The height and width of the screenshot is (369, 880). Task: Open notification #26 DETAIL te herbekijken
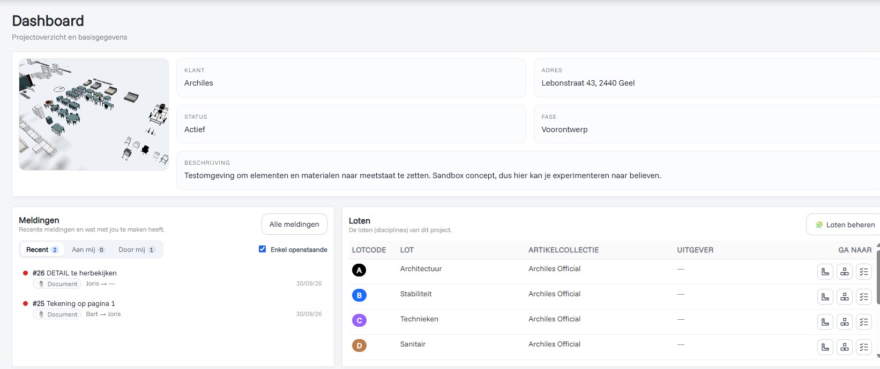(x=74, y=273)
